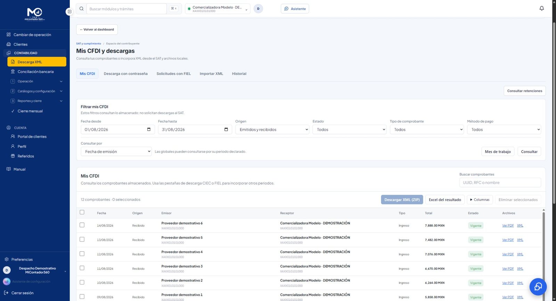Click the Cierre mensual checkmark icon

click(x=13, y=111)
